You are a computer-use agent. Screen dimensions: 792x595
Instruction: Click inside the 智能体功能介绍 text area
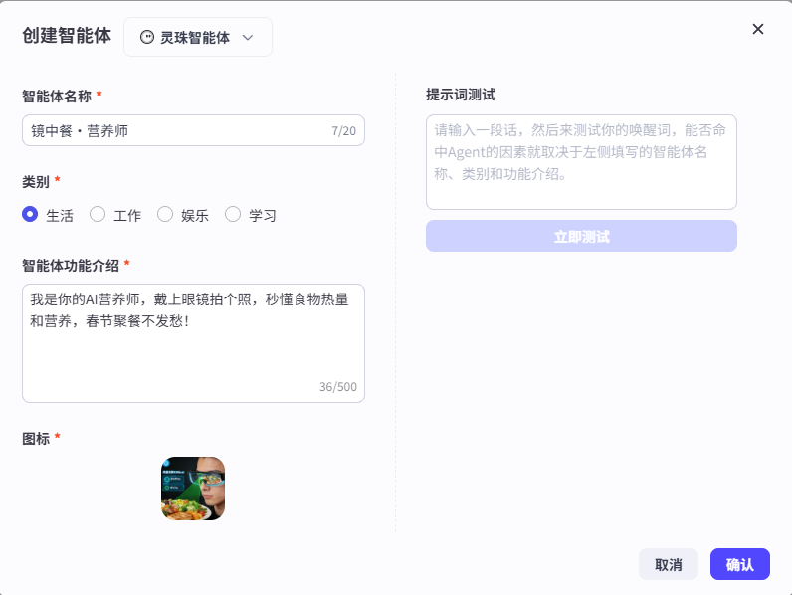[193, 343]
